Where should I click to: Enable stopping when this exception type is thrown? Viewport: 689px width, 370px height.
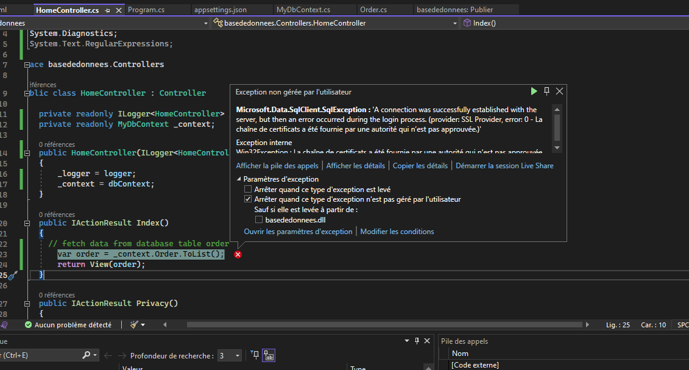(x=248, y=189)
